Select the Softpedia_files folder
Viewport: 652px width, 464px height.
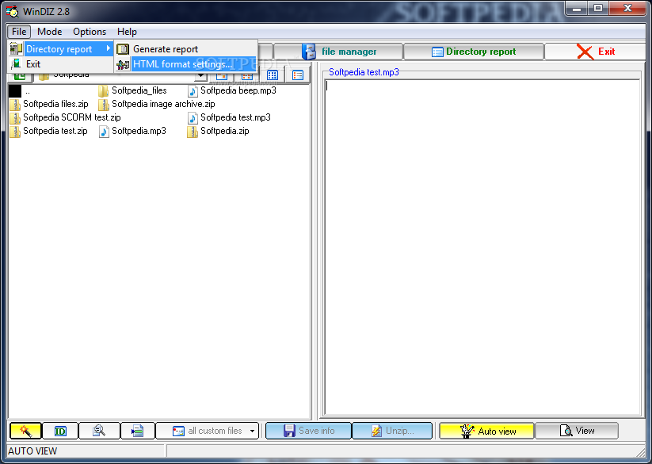point(132,90)
